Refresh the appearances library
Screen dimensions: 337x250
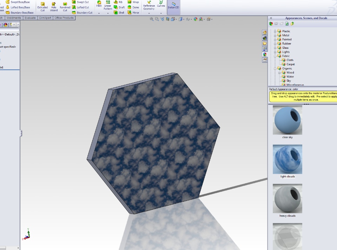click(x=287, y=23)
